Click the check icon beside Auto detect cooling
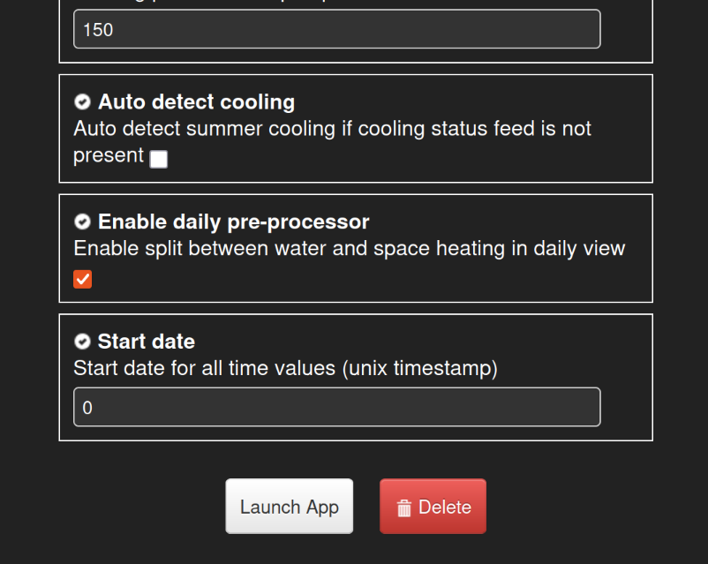This screenshot has width=708, height=564. (82, 102)
